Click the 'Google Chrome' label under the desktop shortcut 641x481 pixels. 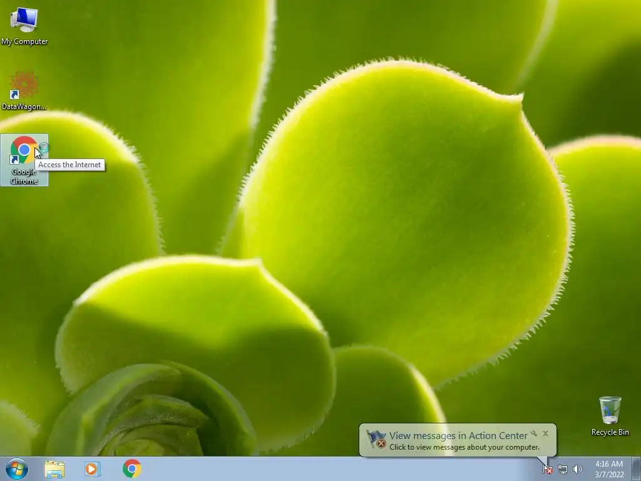pos(24,176)
